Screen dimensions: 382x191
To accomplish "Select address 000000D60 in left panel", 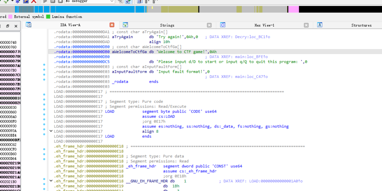I will (x=8, y=154).
